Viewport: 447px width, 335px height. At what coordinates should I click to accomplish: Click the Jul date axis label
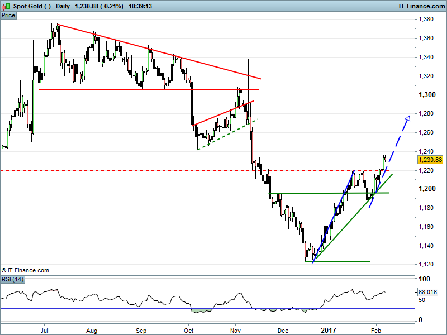click(x=45, y=331)
